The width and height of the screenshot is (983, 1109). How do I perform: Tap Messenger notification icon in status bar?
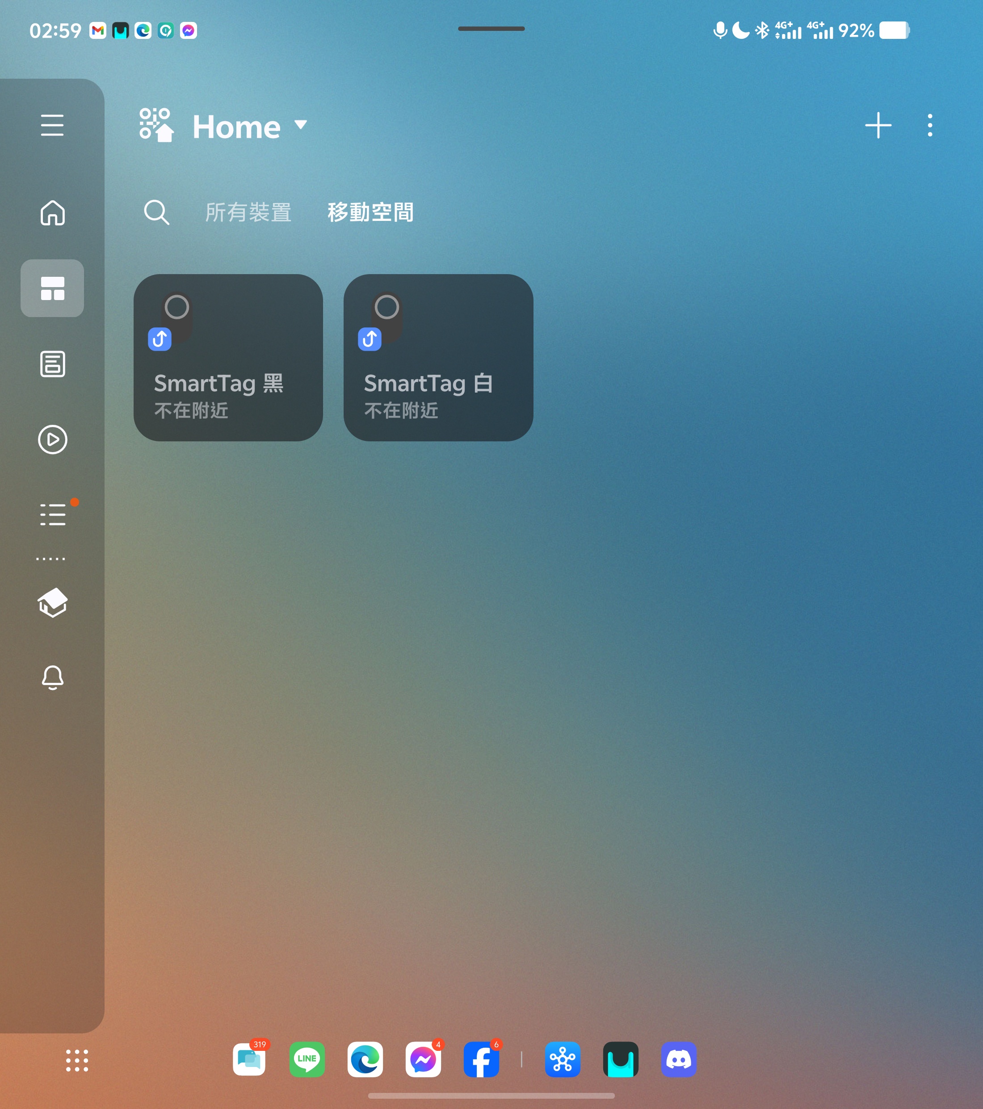coord(188,30)
